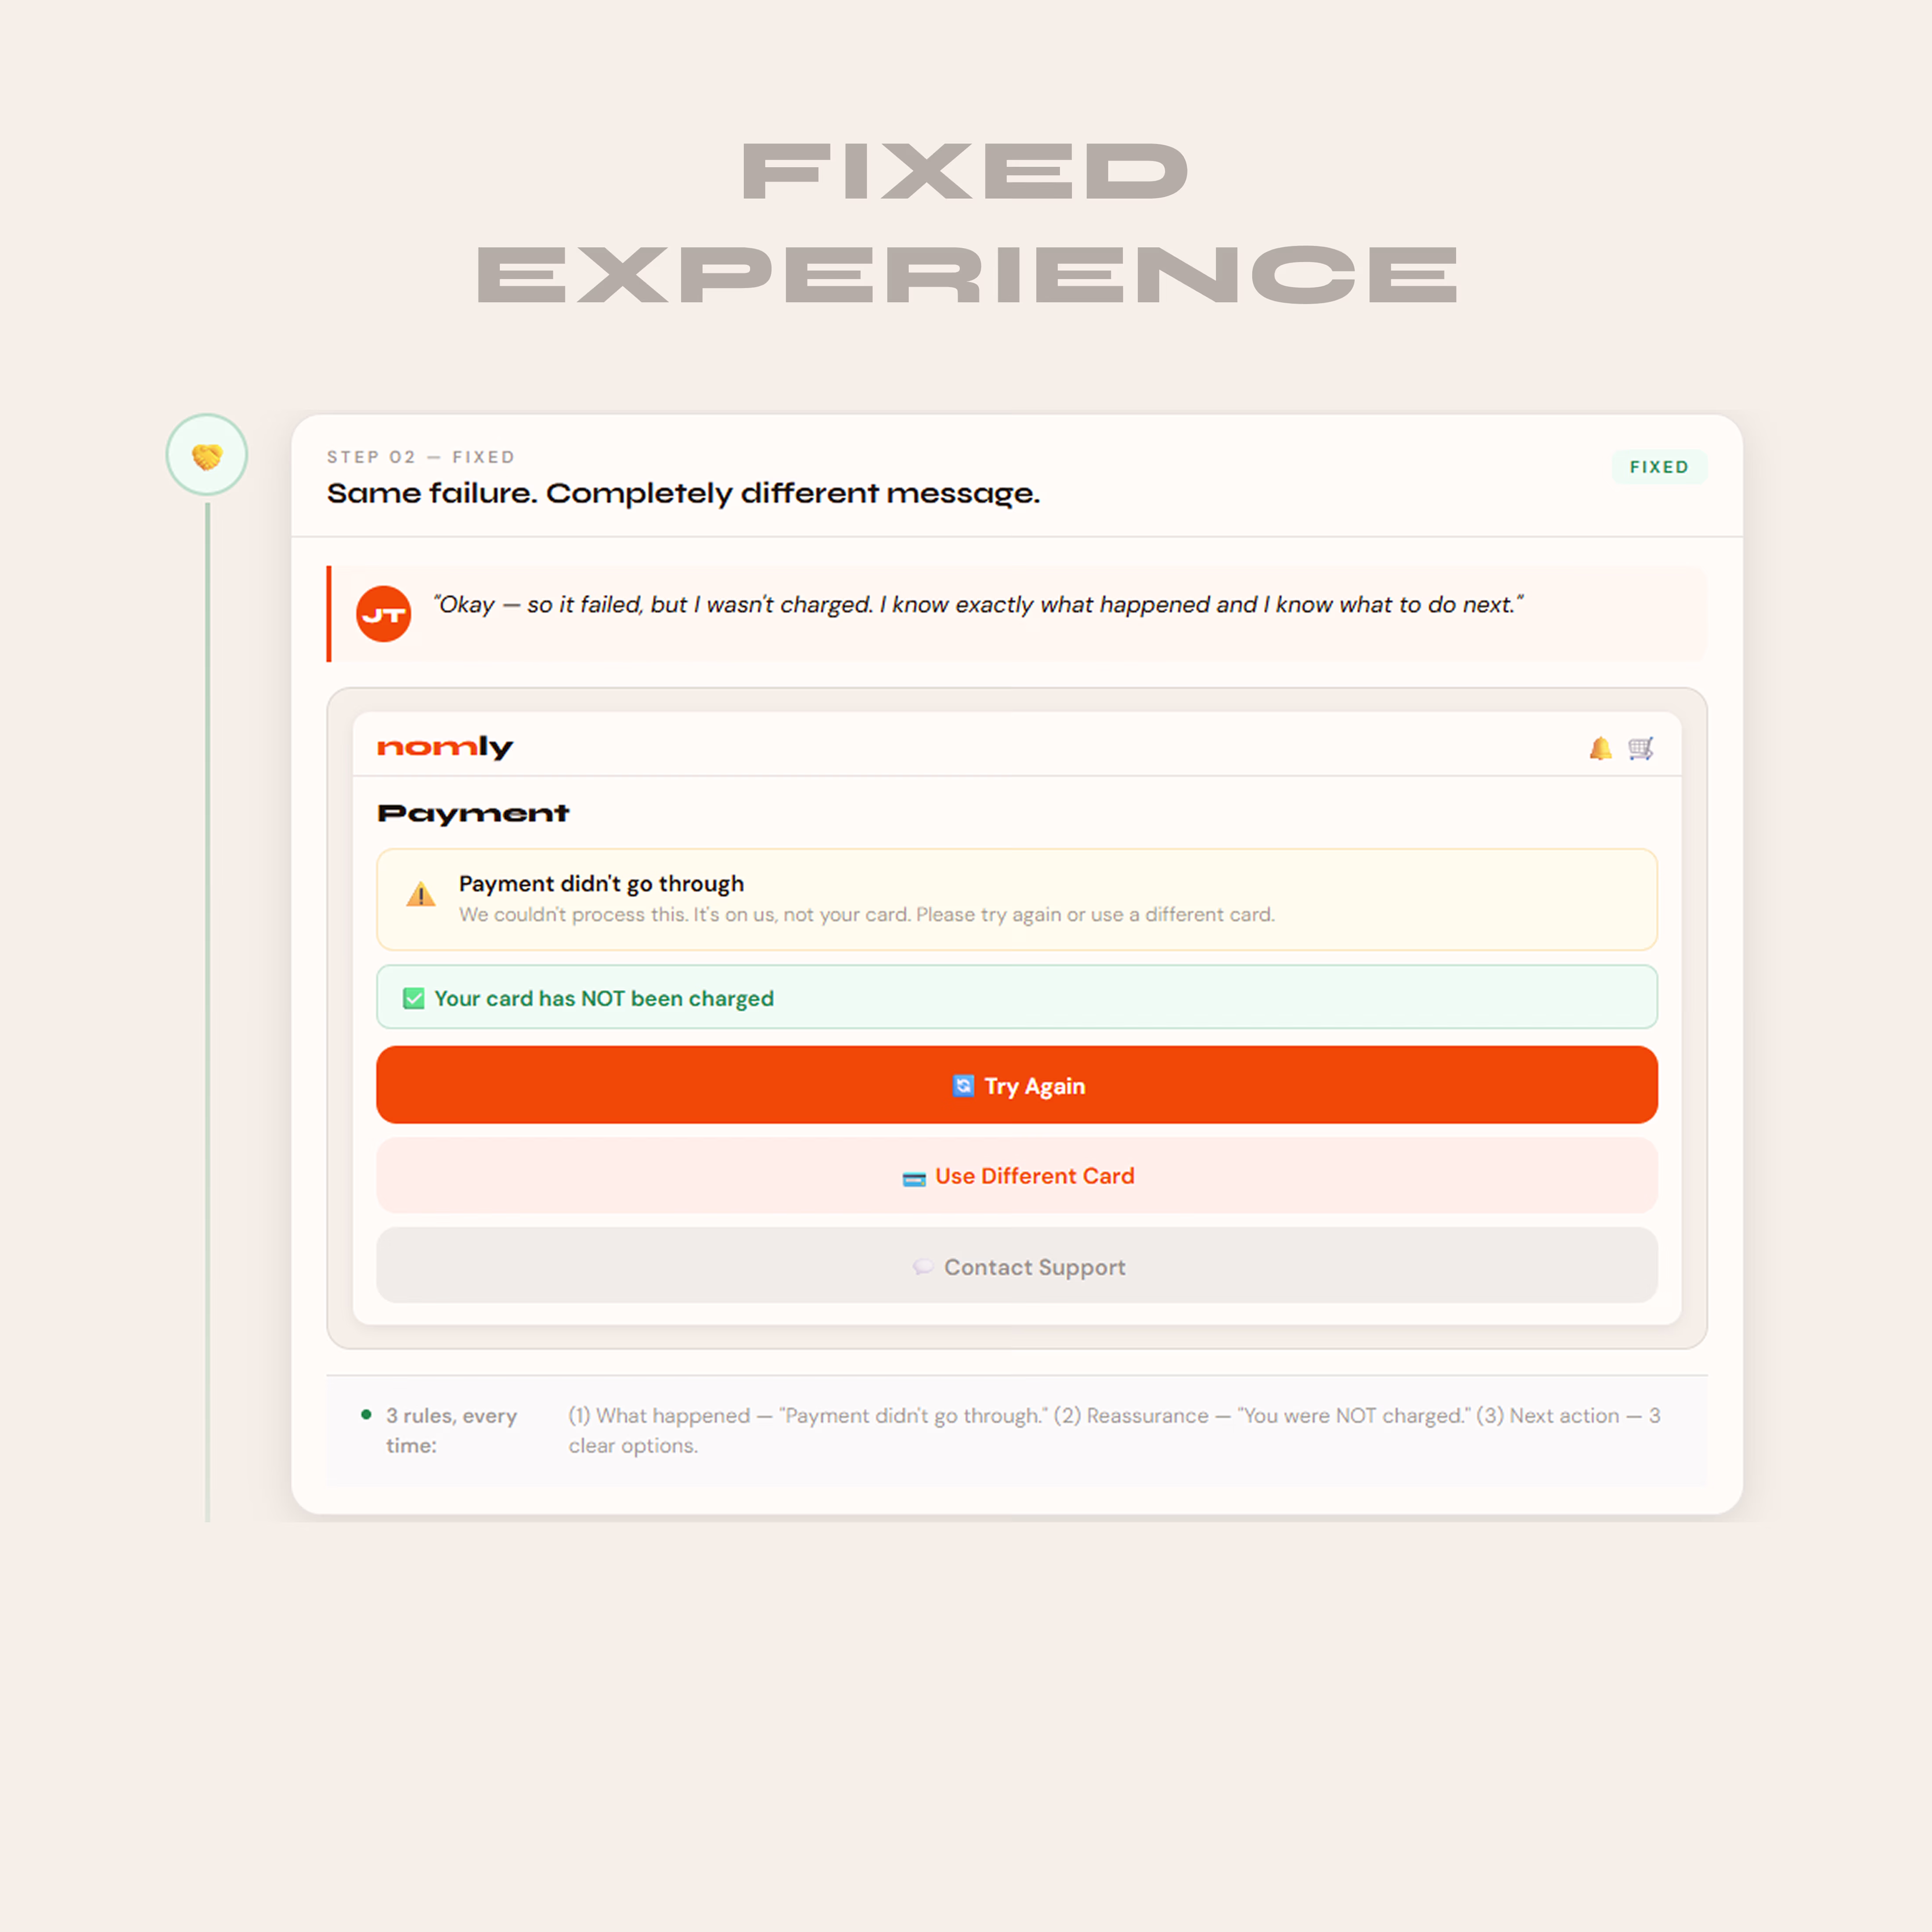Click the green FIXED status badge
This screenshot has height=1932, width=1932.
1659,467
